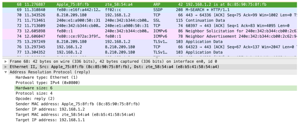Select packet 74 Neighbor Advertisement row
Viewport: 299px width, 127px height.
point(149,36)
